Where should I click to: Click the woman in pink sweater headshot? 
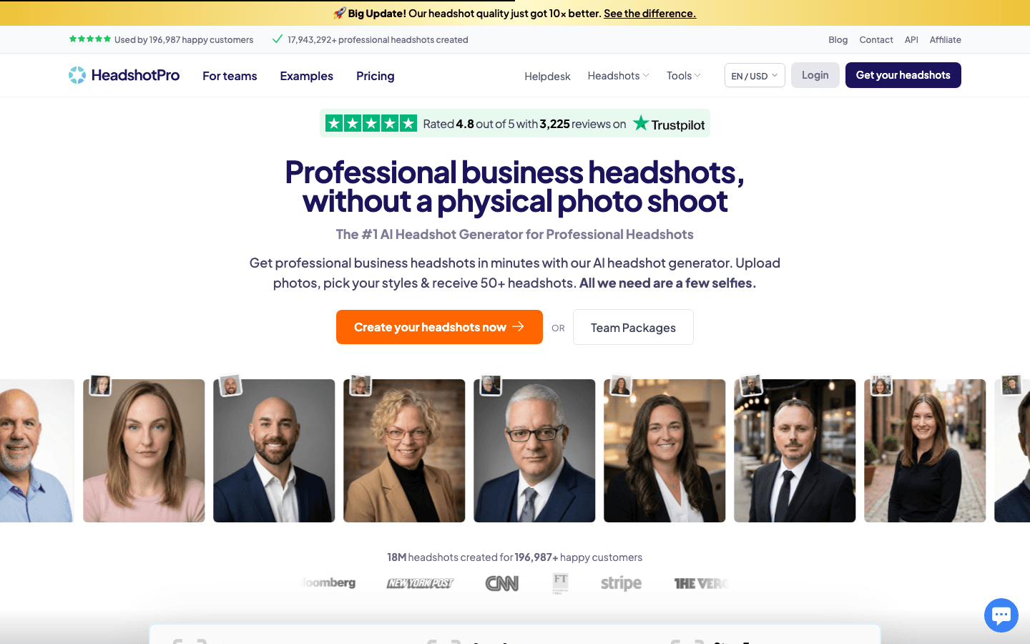tap(144, 450)
